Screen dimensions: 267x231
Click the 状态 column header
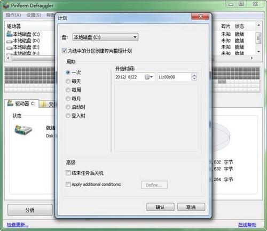[239, 26]
